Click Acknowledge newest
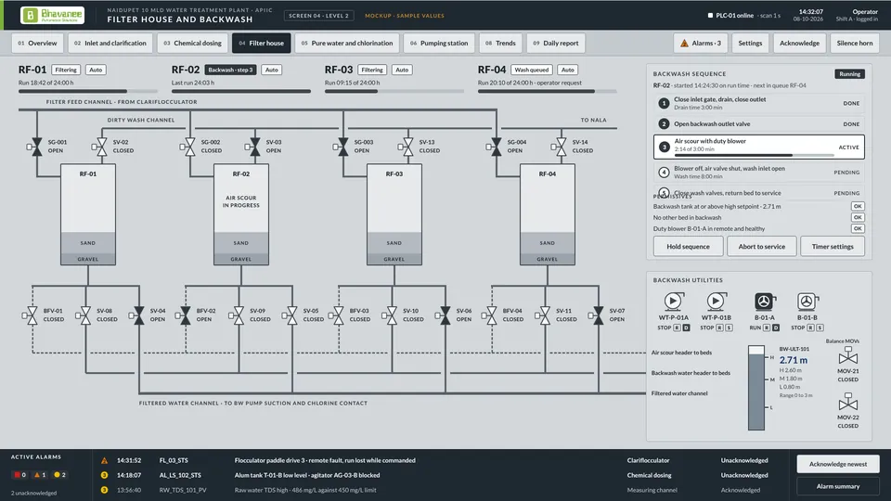The image size is (891, 501). [838, 464]
